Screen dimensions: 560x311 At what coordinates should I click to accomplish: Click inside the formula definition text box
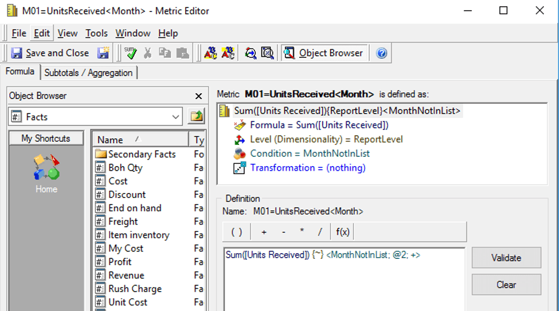pos(344,281)
